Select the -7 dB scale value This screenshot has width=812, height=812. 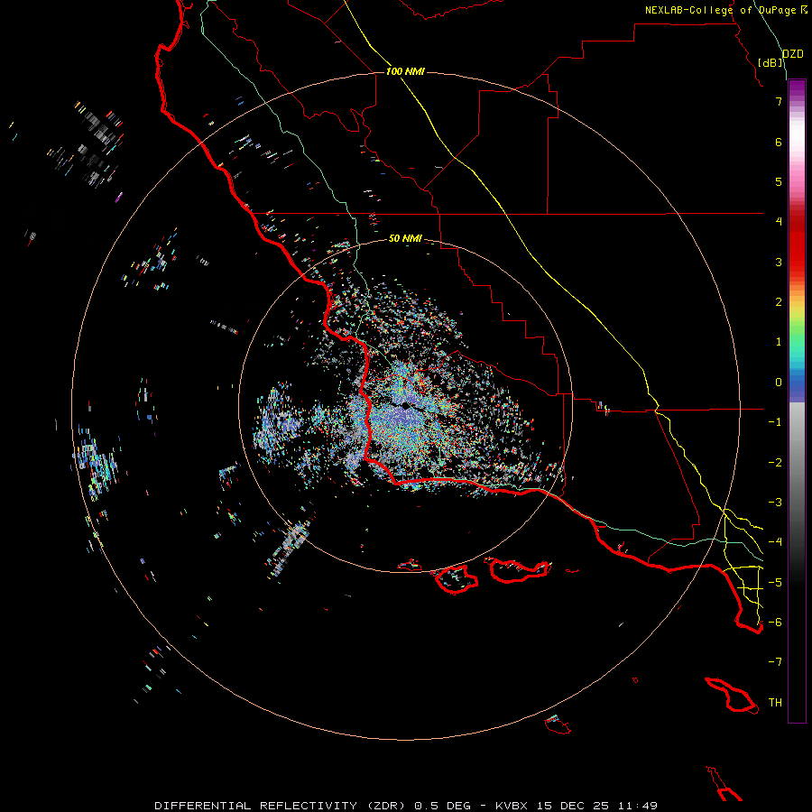pyautogui.click(x=775, y=662)
